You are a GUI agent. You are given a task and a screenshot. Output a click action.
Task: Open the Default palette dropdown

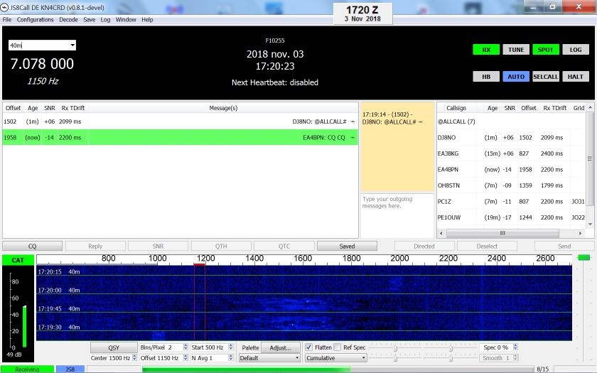[x=269, y=358]
